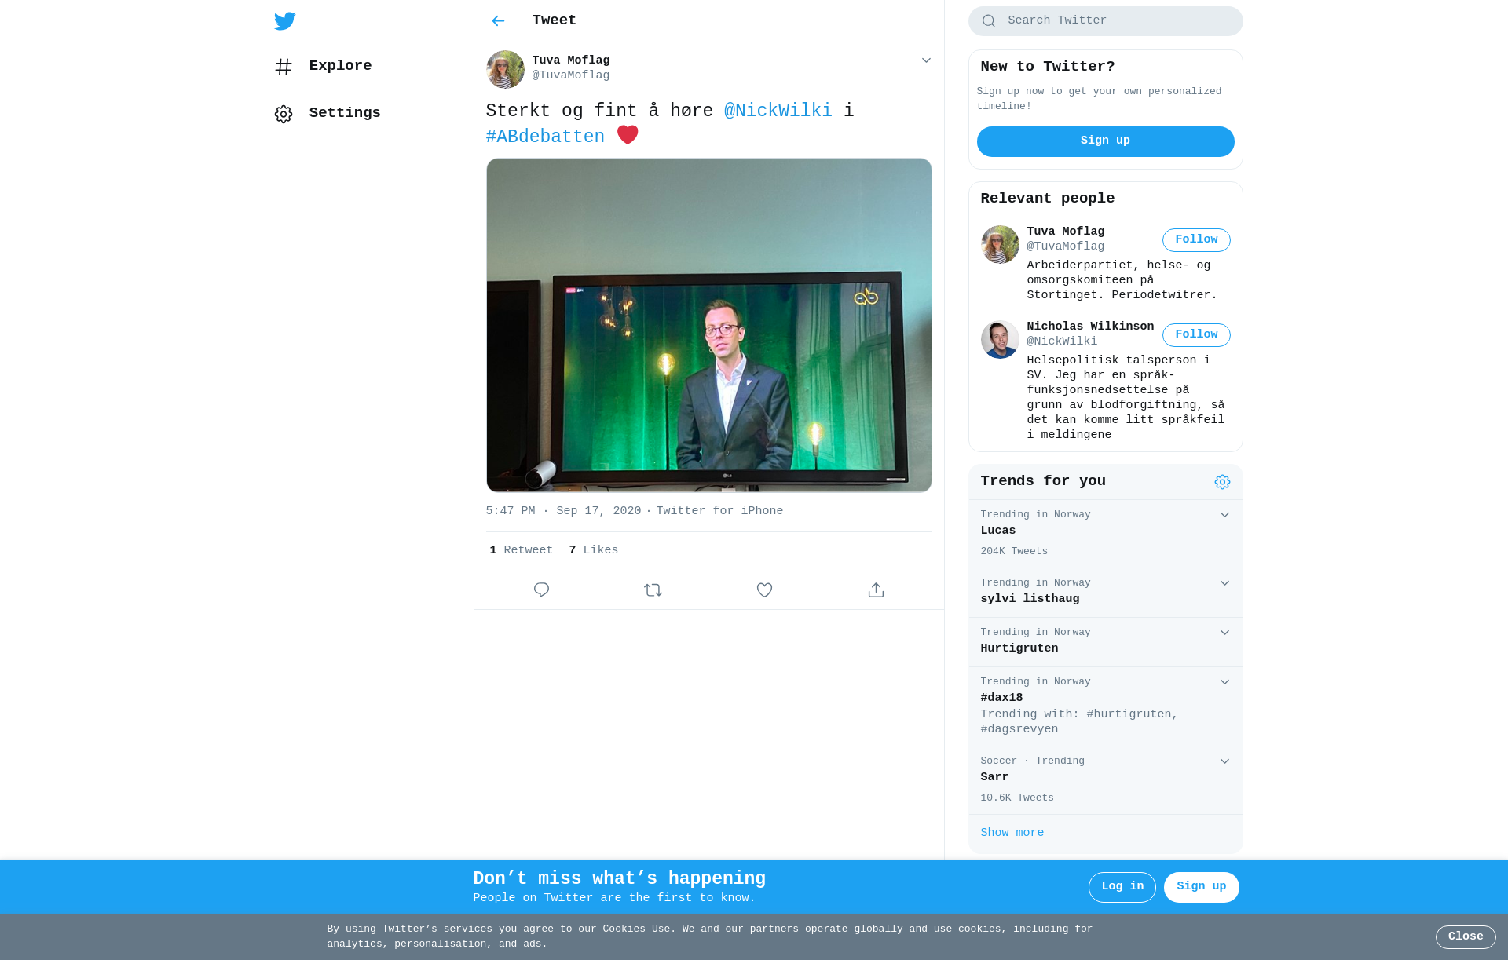Like the tweet with the heart icon
Image resolution: width=1508 pixels, height=960 pixels.
point(764,590)
